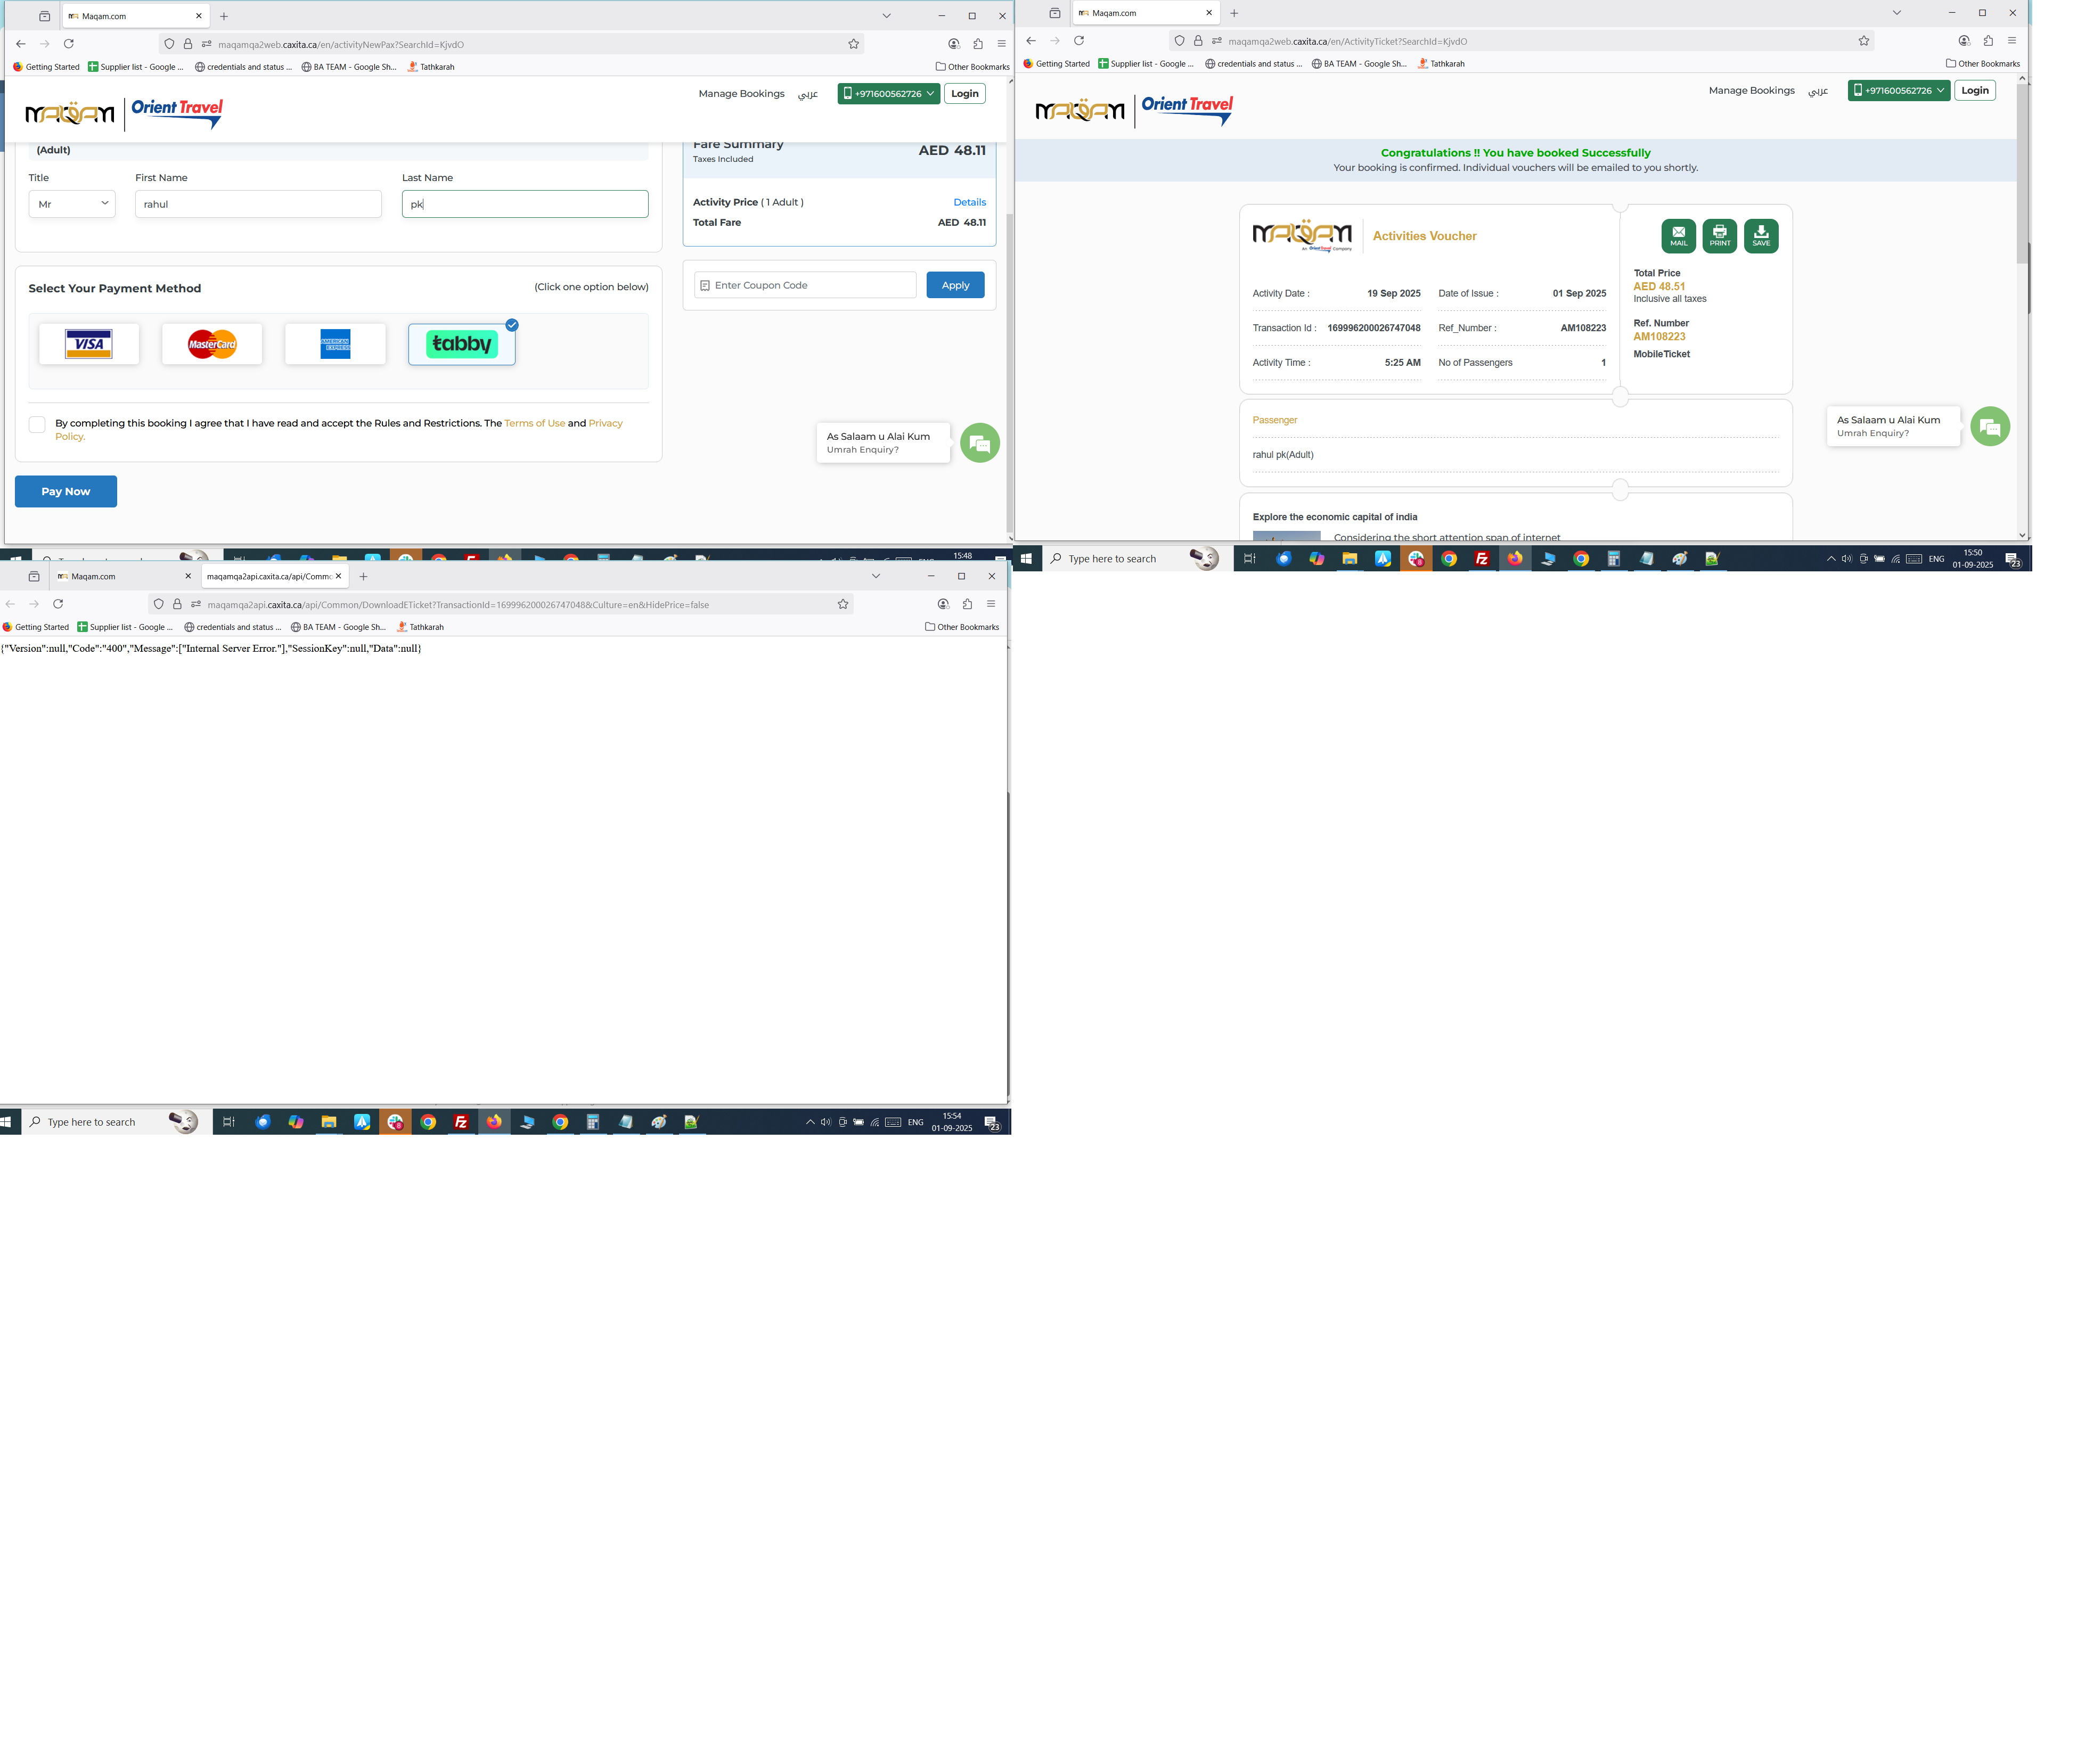Image resolution: width=2077 pixels, height=1738 pixels.
Task: Choose the tabby payment method
Action: [461, 344]
